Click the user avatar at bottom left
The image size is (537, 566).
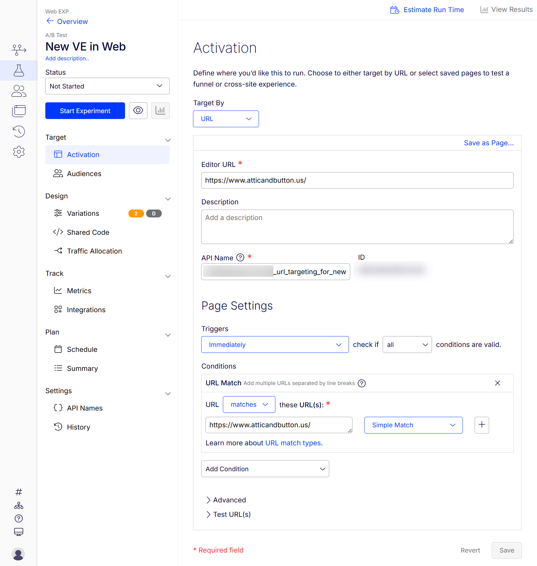click(x=18, y=554)
